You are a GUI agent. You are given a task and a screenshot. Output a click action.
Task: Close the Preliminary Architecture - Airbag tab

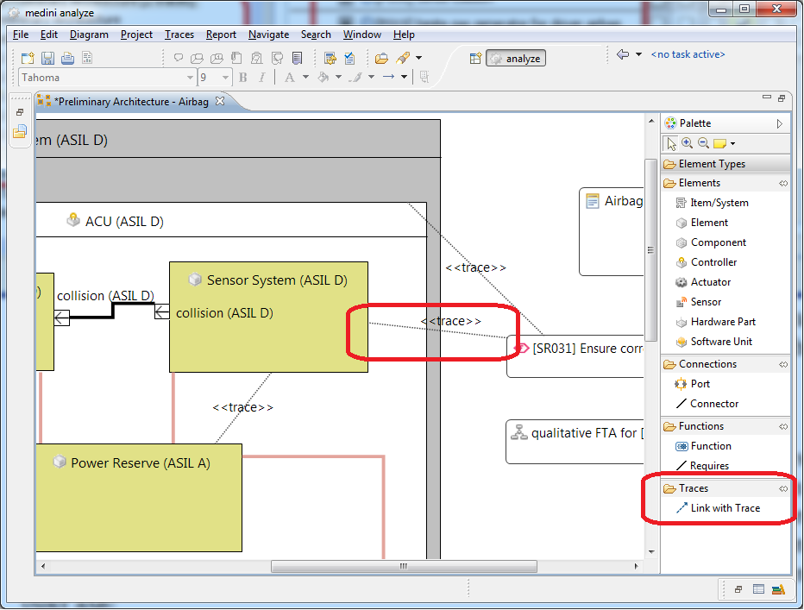[x=219, y=101]
